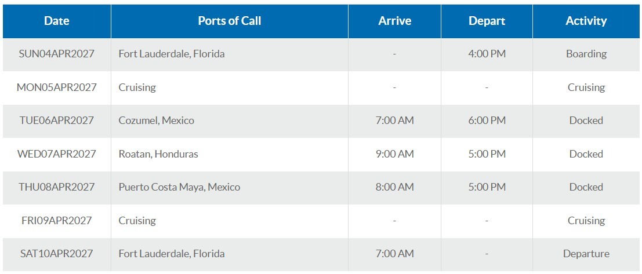Viewport: 642px width, 274px height.
Task: Select Puerto Costa Maya, Mexico port
Action: click(179, 187)
